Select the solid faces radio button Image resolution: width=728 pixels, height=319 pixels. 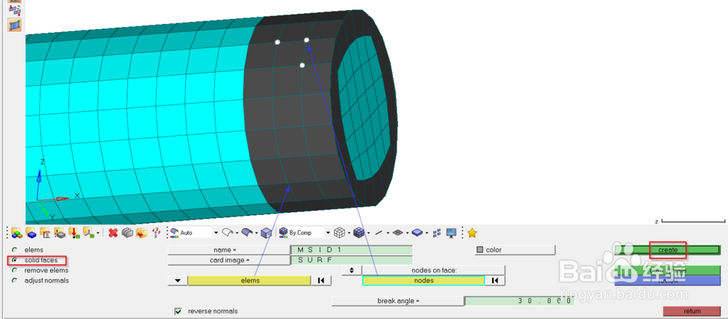[15, 260]
